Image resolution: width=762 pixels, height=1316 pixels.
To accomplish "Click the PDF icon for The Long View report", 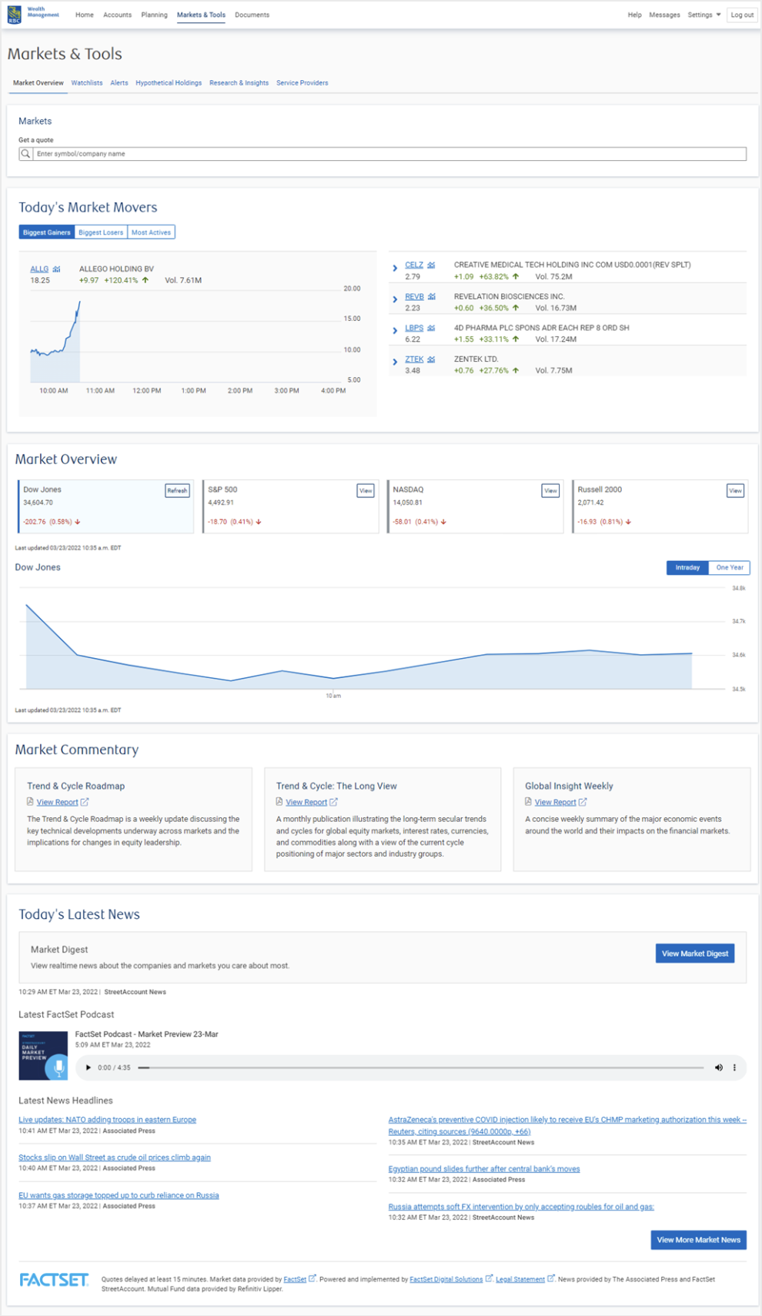I will pyautogui.click(x=279, y=802).
